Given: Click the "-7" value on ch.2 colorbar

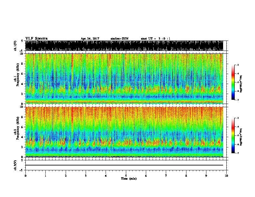Looking at the screenshot, I should coord(237,153).
